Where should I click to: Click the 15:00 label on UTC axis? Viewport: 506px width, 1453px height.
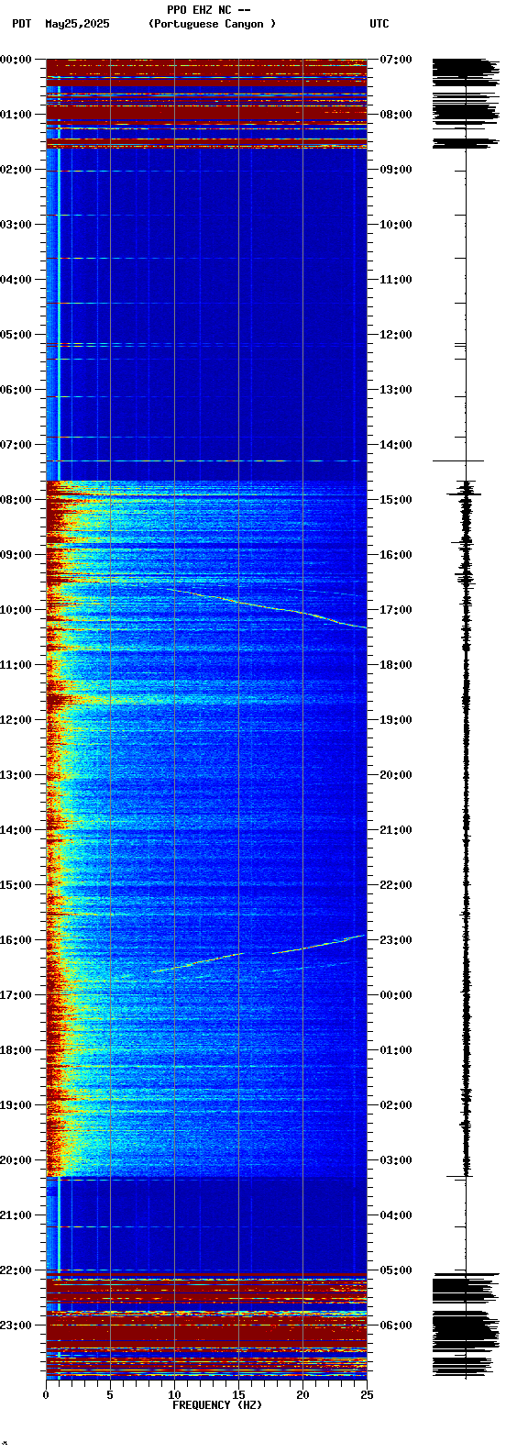(396, 500)
